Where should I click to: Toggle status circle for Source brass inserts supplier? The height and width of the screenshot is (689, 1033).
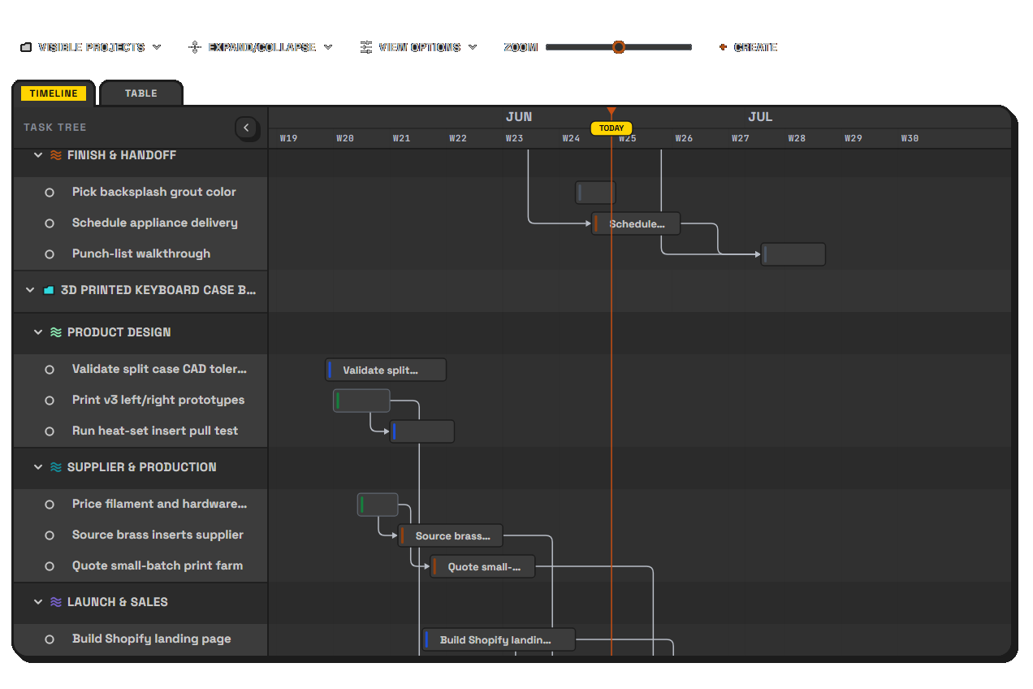[x=50, y=535]
